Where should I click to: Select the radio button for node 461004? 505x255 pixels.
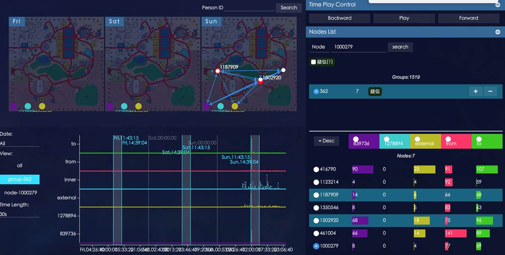point(316,233)
